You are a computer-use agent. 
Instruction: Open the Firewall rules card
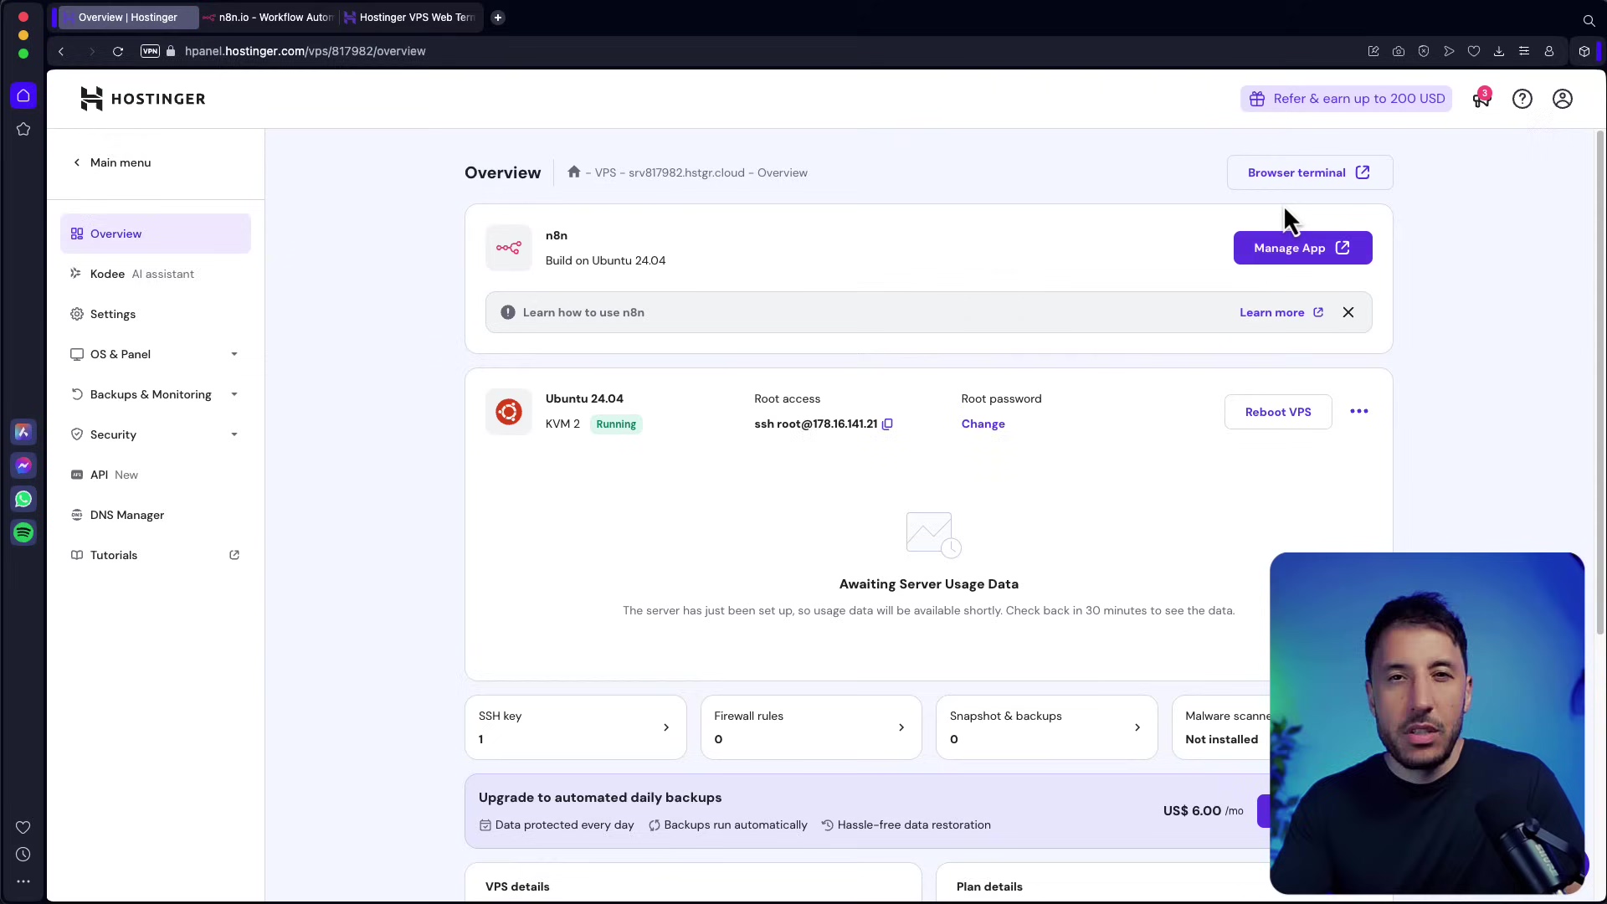click(811, 727)
